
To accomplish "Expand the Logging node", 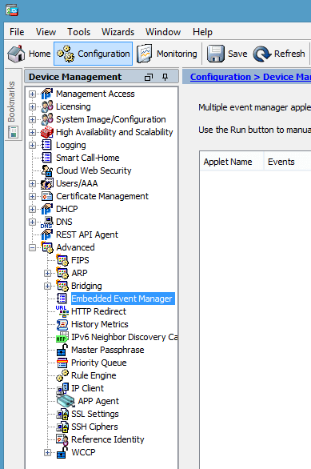I will (32, 145).
